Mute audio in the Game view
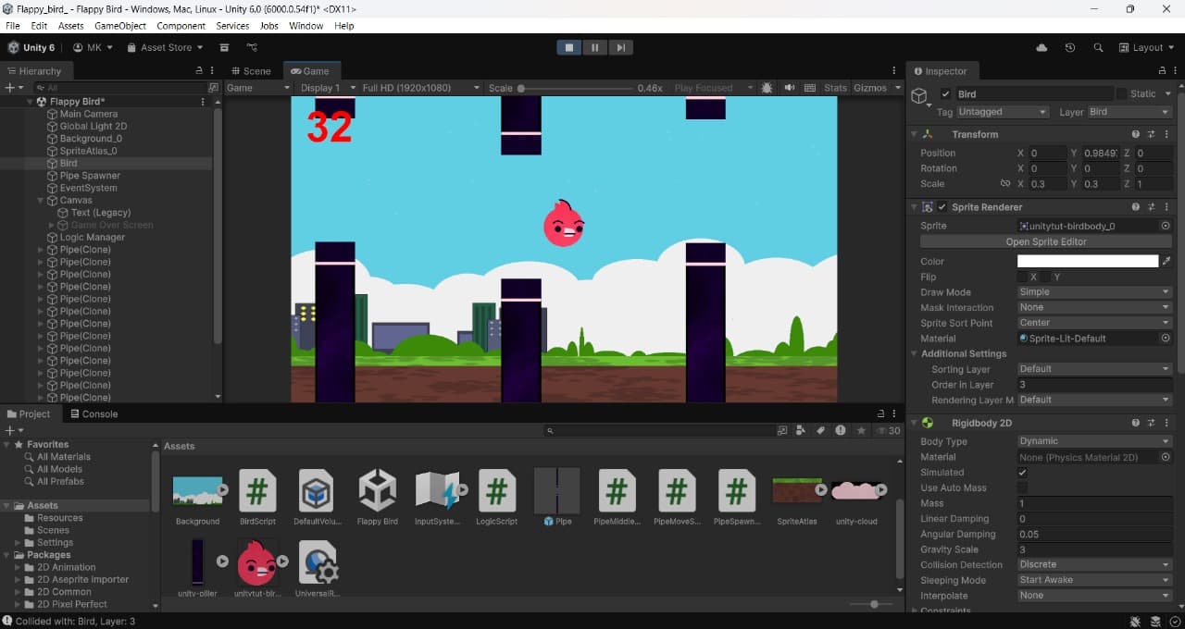1185x629 pixels. (790, 88)
